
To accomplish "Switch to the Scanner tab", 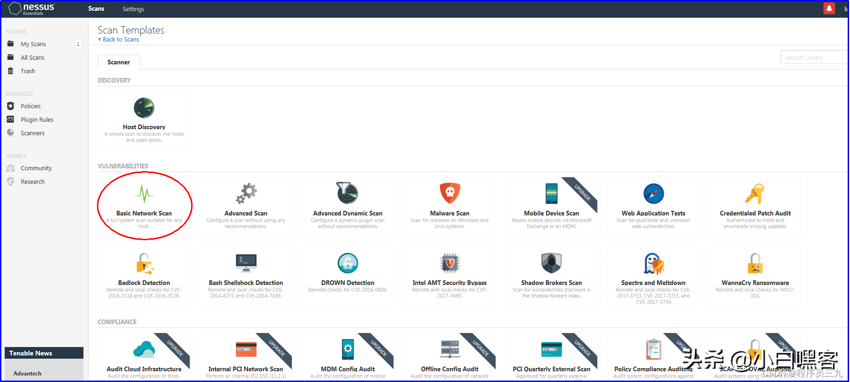I will (x=118, y=62).
